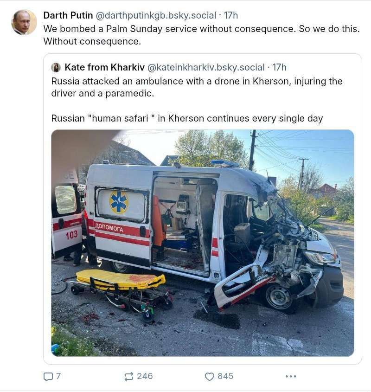
Task: Visit @darthputinkgb.bsky.social handle
Action: point(156,15)
